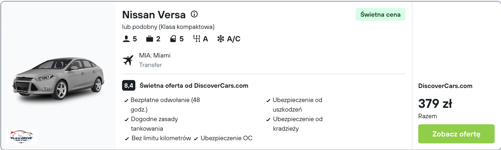
Task: Click the Zobacz ofertę button
Action: click(456, 134)
